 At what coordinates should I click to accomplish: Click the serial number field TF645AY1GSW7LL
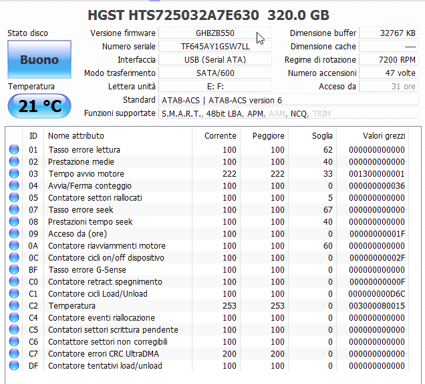pyautogui.click(x=215, y=47)
